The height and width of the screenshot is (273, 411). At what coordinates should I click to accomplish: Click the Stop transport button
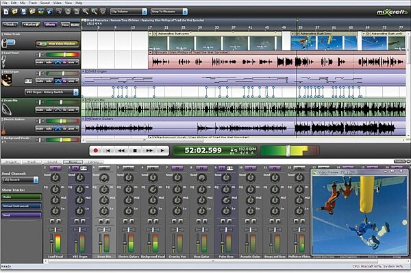135,150
